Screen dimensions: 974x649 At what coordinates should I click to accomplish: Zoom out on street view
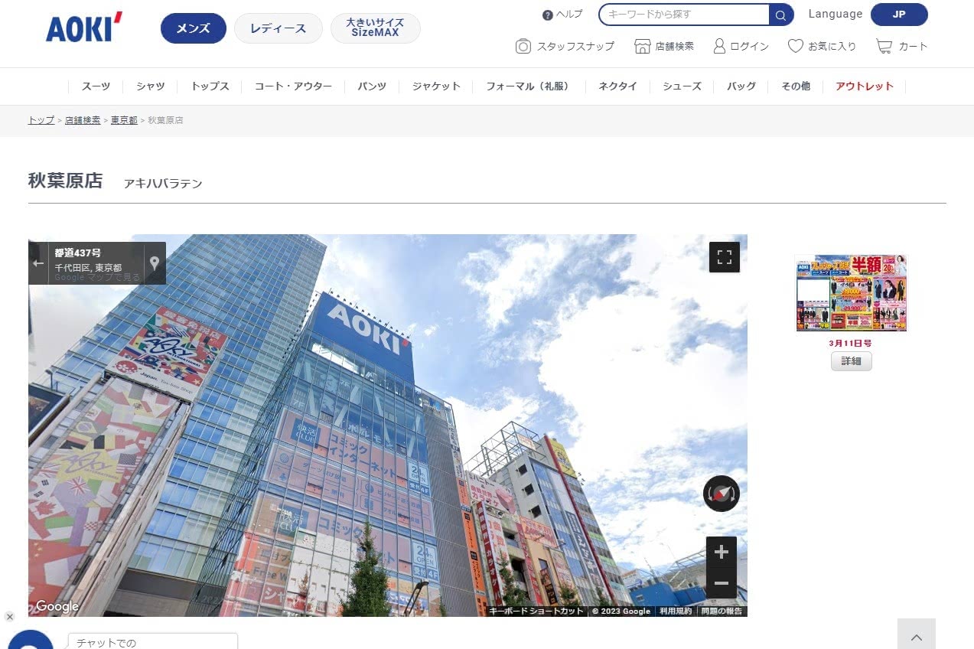722,583
